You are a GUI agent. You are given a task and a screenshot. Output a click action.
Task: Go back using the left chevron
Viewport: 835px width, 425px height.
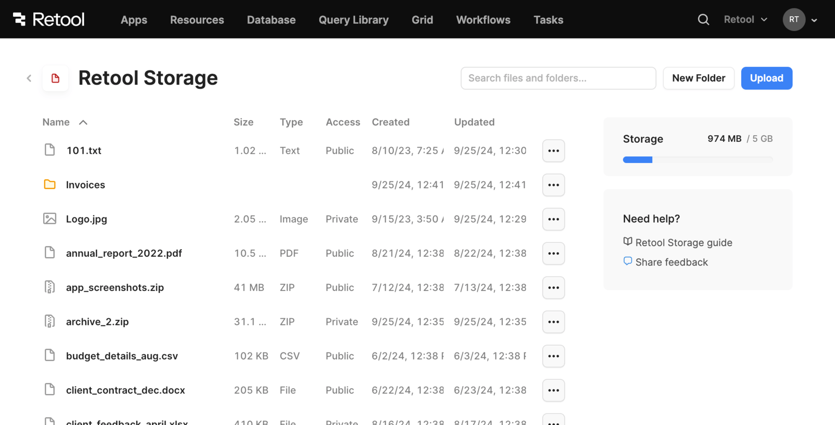click(x=29, y=78)
